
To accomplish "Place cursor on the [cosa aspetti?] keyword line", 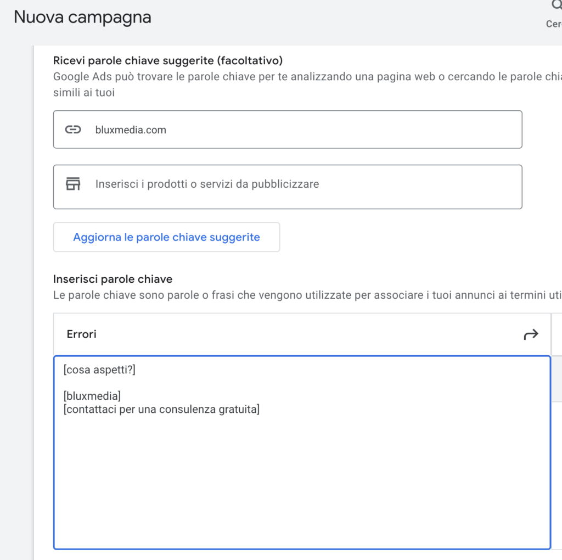I will [99, 370].
